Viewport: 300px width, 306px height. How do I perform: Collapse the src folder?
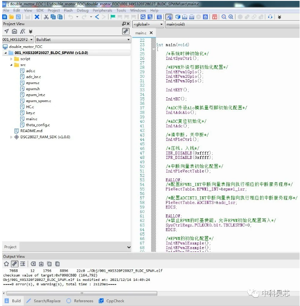[11, 65]
